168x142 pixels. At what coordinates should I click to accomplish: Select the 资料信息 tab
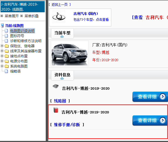pyautogui.click(x=62, y=75)
